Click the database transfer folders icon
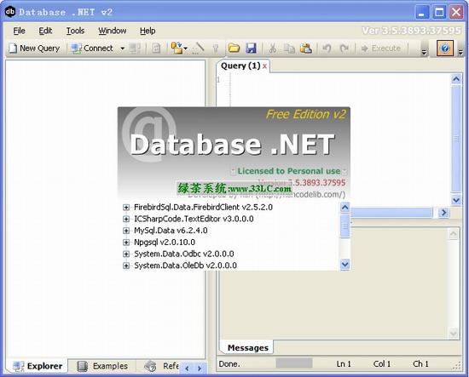This screenshot has width=469, height=377. pyautogui.click(x=179, y=49)
